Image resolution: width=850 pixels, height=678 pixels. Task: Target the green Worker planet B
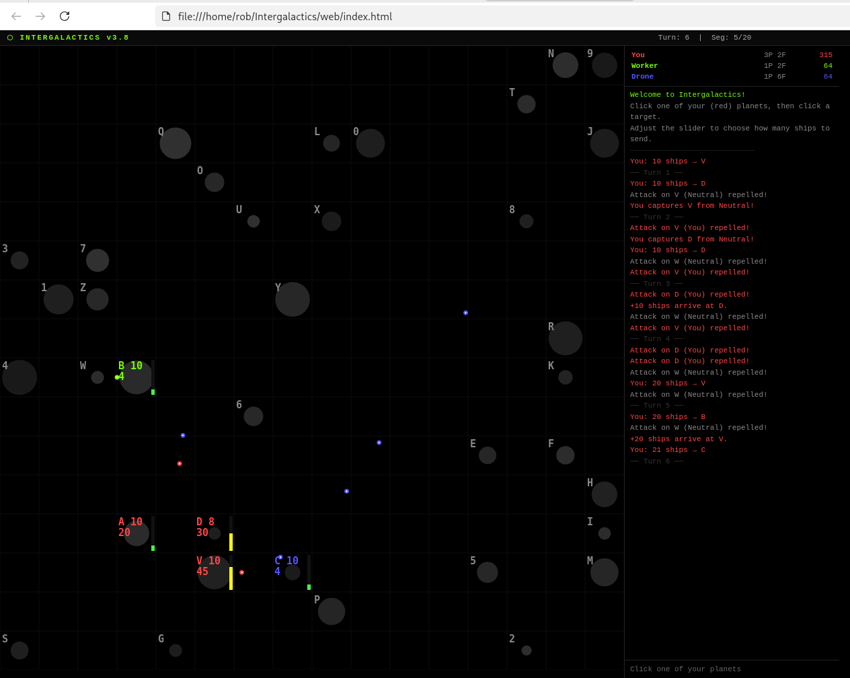pos(137,377)
